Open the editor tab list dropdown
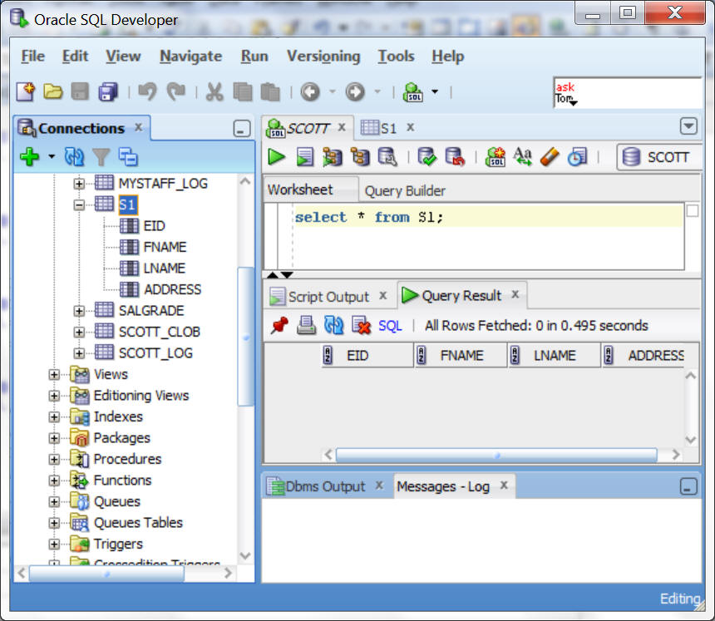 pos(688,126)
